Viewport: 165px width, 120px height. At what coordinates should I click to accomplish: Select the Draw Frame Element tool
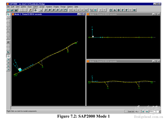(8, 25)
